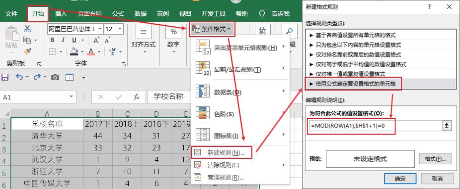This screenshot has height=189, width=460.
Task: Click the Cut scissors icon
Action: coord(27,29)
